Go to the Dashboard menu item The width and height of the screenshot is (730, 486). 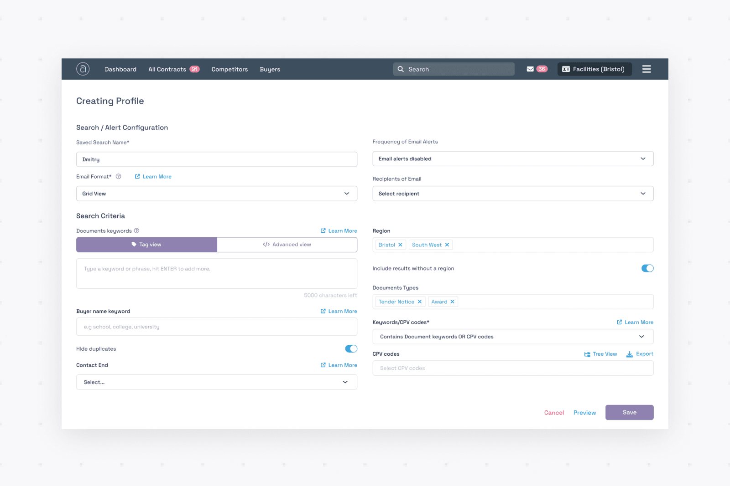click(x=120, y=69)
